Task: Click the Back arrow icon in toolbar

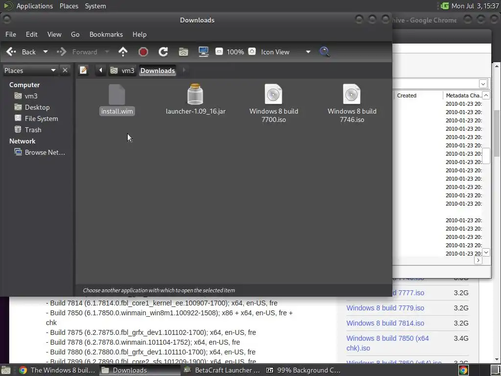Action: (x=11, y=52)
